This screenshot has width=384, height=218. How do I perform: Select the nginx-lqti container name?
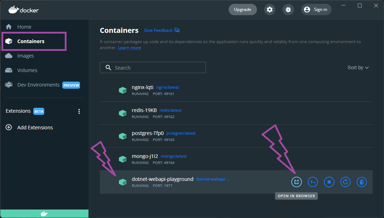click(143, 87)
